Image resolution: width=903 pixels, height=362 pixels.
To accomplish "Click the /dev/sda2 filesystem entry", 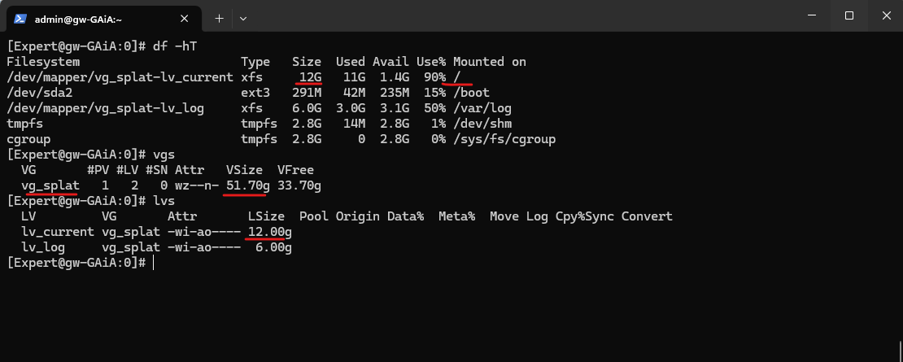I will [39, 92].
